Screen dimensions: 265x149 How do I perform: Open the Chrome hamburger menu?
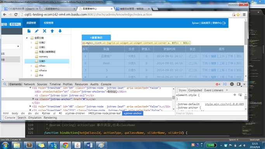(x=244, y=14)
